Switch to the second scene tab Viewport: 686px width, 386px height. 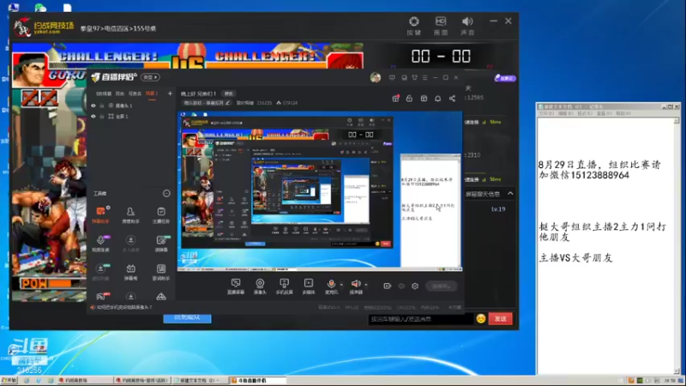click(x=120, y=93)
